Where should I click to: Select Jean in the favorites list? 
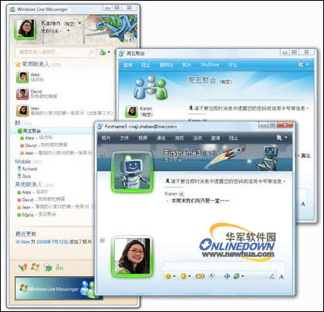pos(64,110)
